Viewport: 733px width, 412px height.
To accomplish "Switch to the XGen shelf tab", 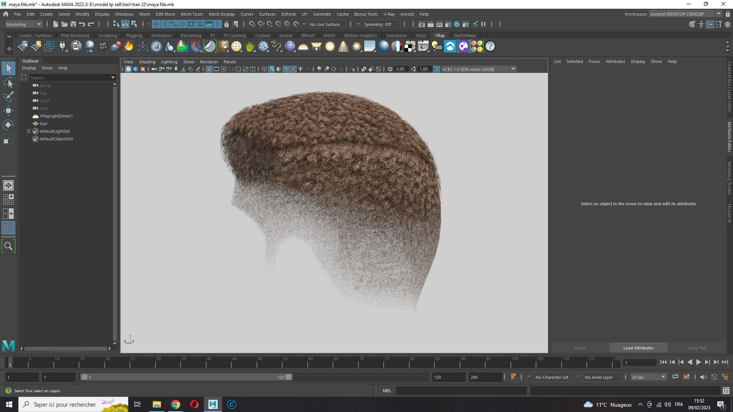I will click(x=421, y=35).
